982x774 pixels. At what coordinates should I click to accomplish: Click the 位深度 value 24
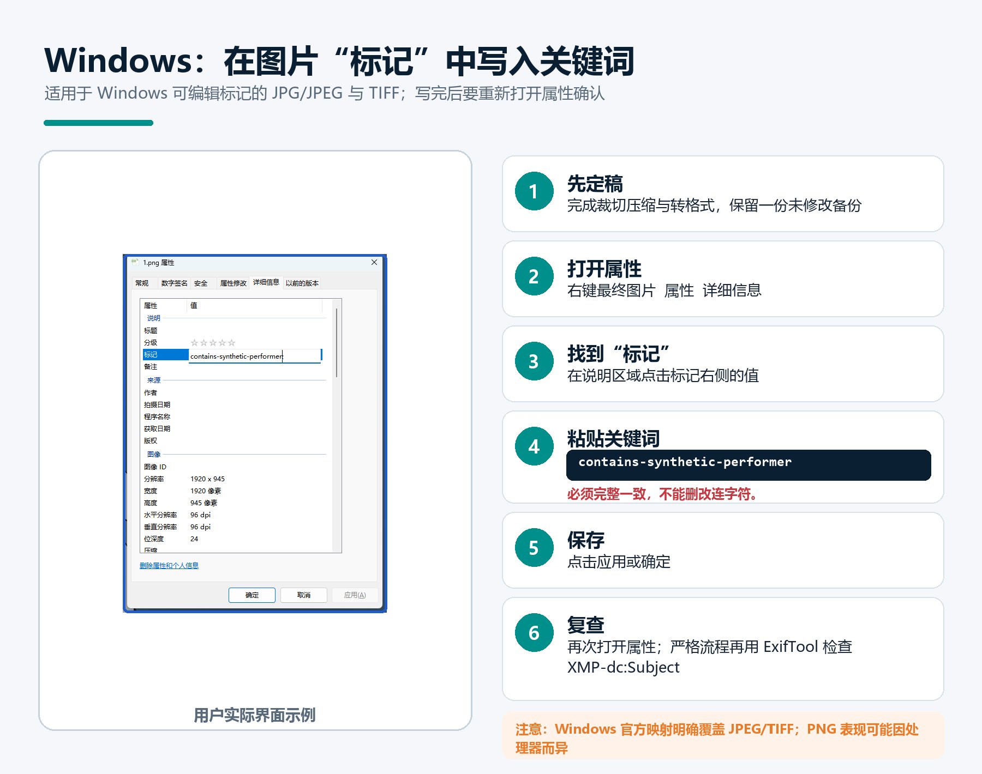pyautogui.click(x=194, y=539)
